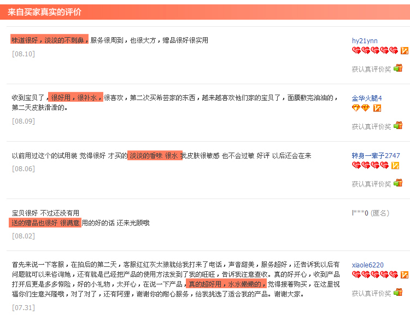Click 获认真评价奖 label under hy21ynn

pos(371,69)
